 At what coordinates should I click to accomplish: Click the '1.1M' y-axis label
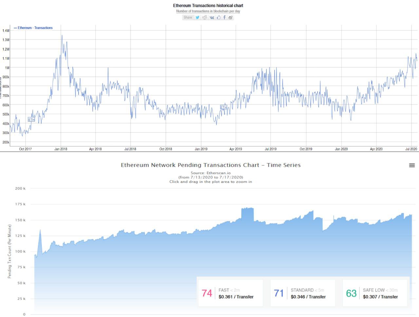pos(6,58)
